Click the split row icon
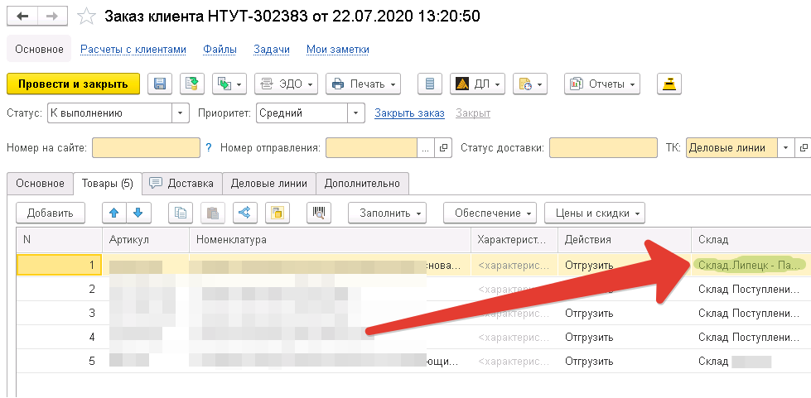 pos(244,213)
